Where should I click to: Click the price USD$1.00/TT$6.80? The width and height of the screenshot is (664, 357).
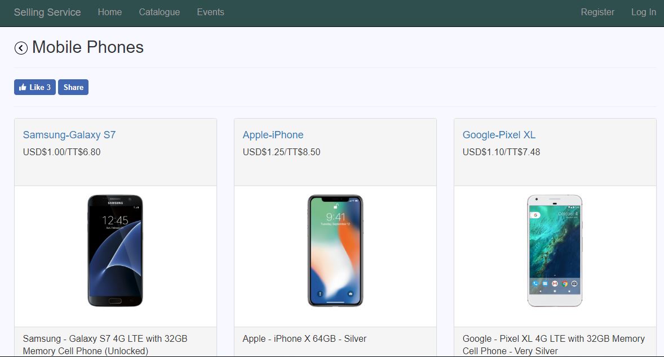pos(62,152)
